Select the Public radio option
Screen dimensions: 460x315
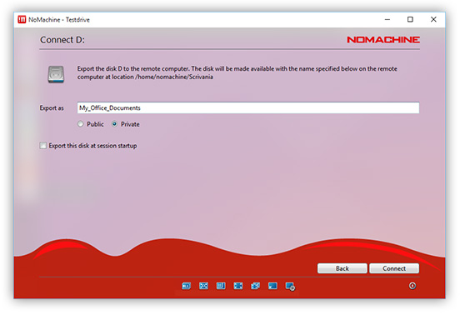coord(80,124)
